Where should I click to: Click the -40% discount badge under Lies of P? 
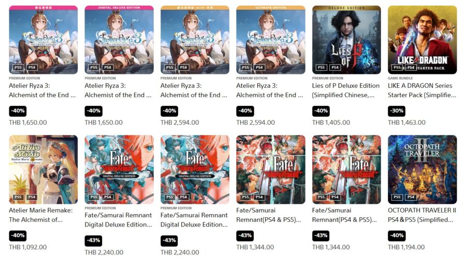click(x=321, y=111)
